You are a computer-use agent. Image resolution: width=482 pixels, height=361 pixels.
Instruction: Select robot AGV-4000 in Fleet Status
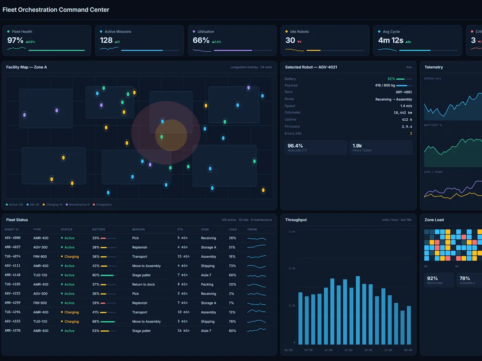click(139, 238)
